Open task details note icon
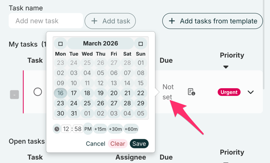Screen dimensions: 270x163 pos(191,92)
